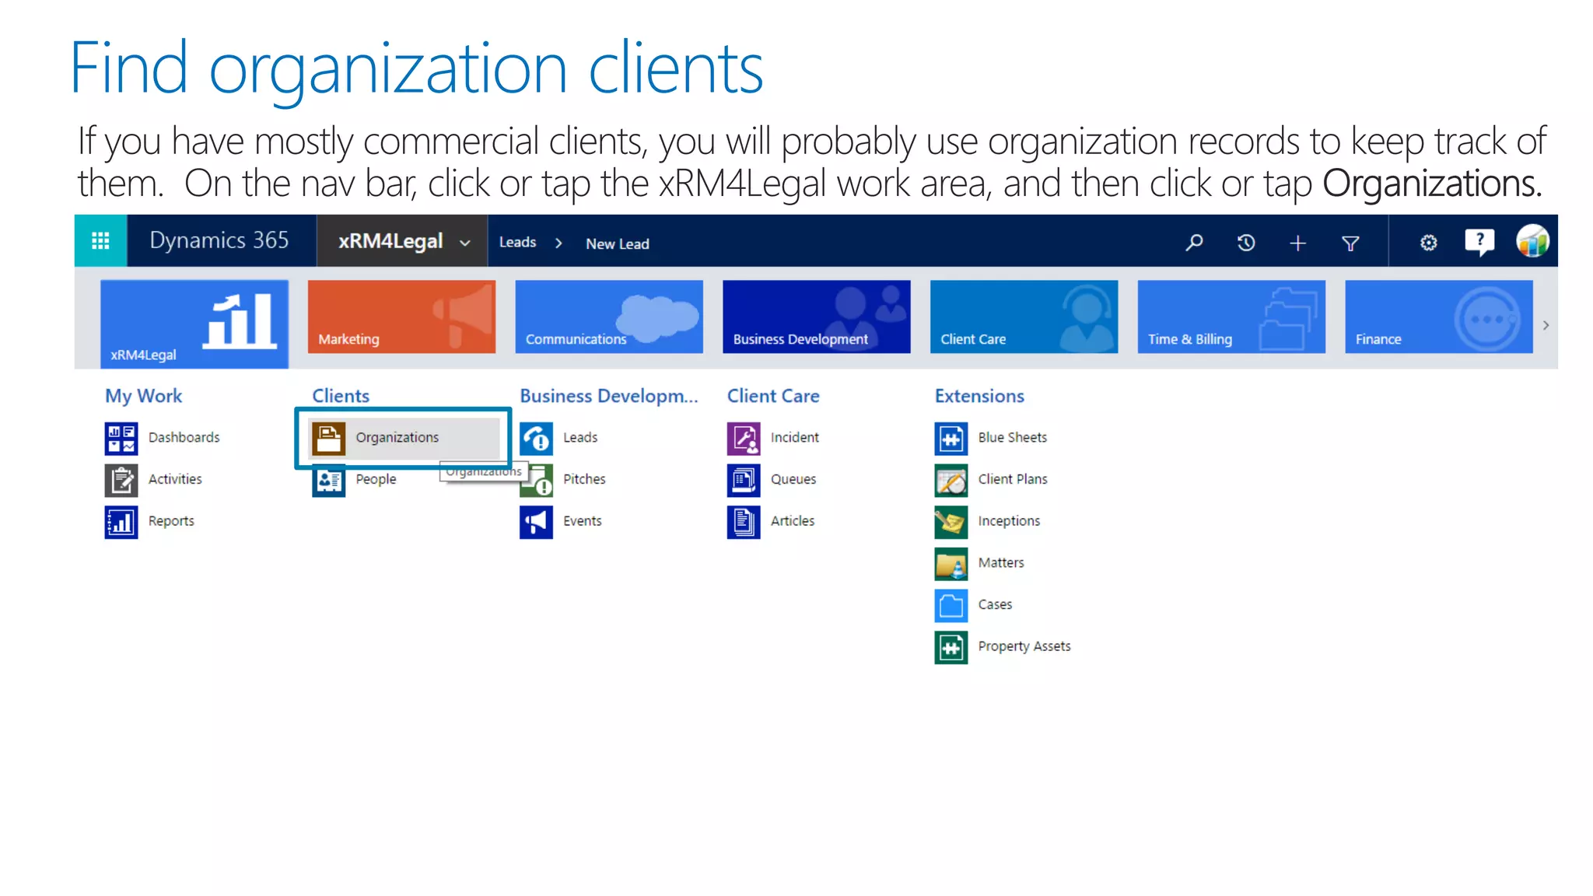Image resolution: width=1593 pixels, height=896 pixels.
Task: Click the help question mark icon
Action: click(1479, 242)
